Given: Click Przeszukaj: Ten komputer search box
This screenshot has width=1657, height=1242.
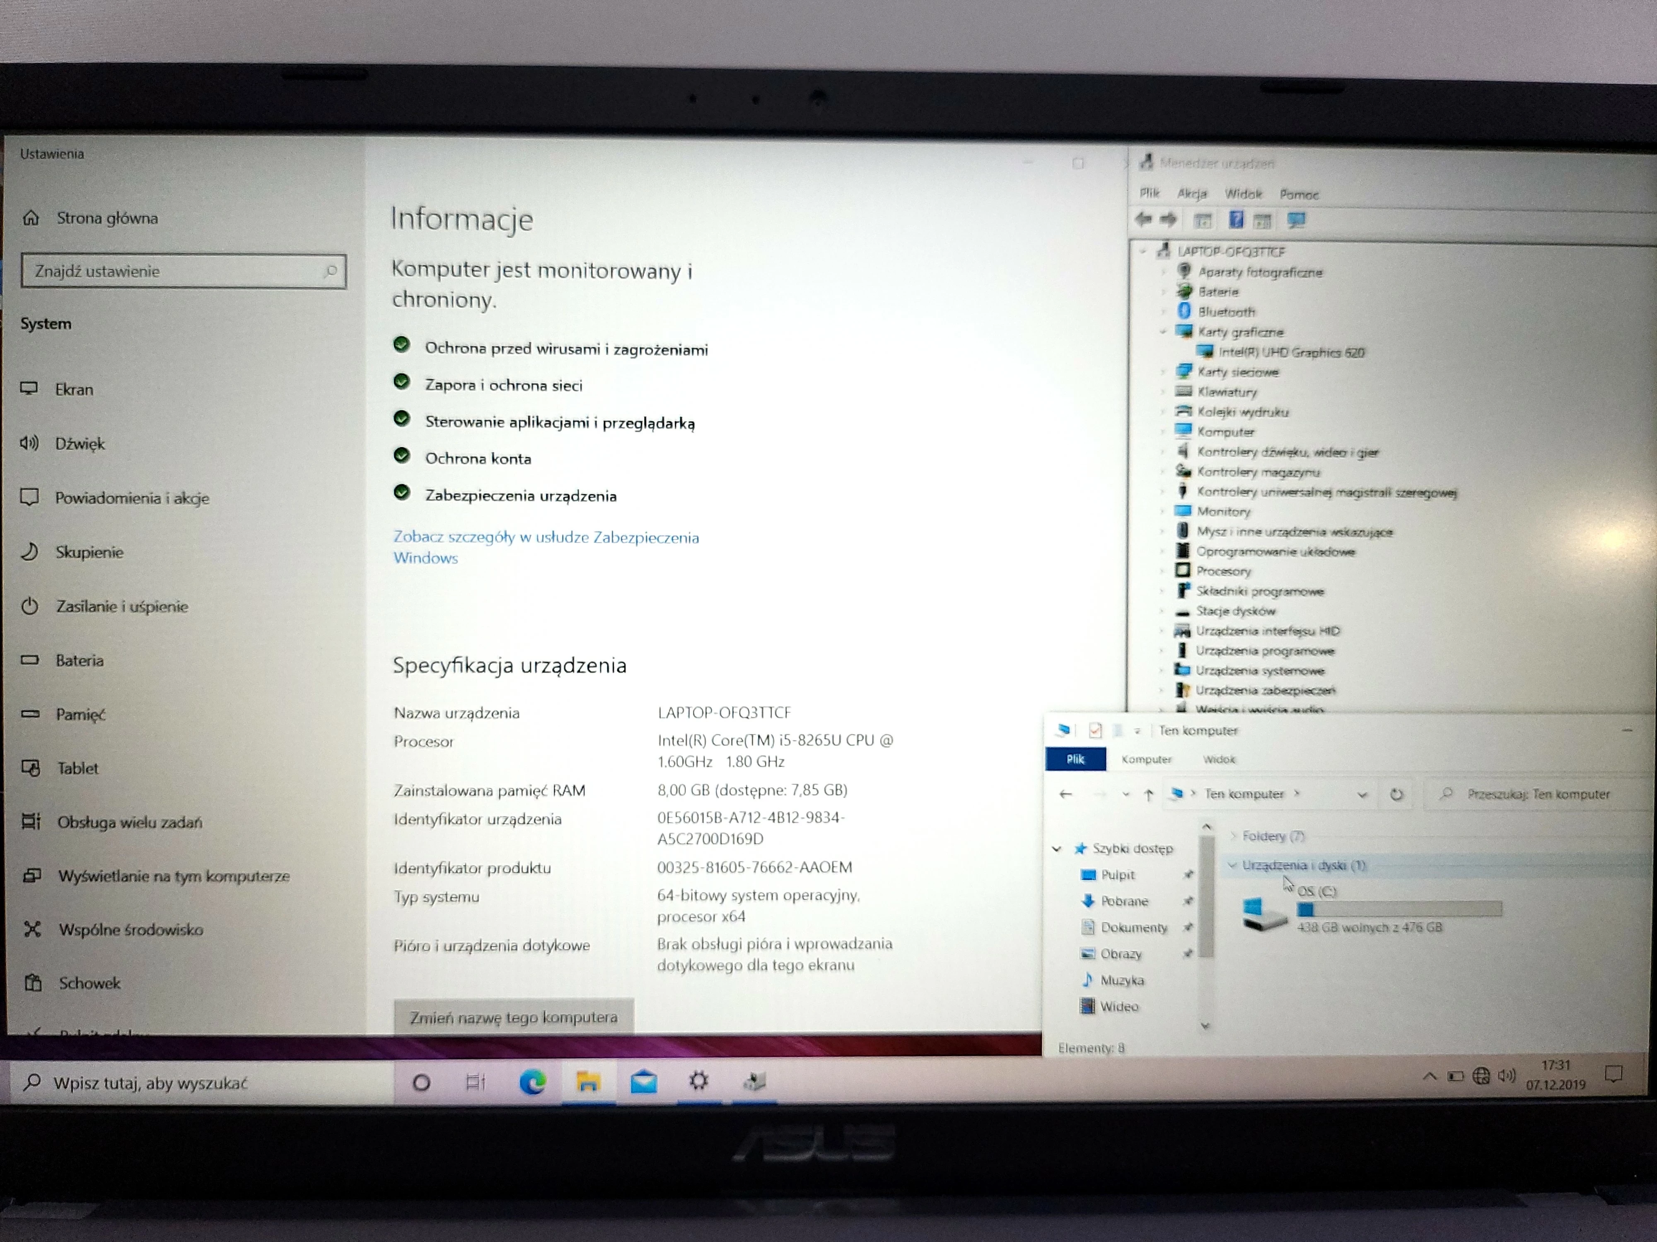Looking at the screenshot, I should click(1539, 794).
